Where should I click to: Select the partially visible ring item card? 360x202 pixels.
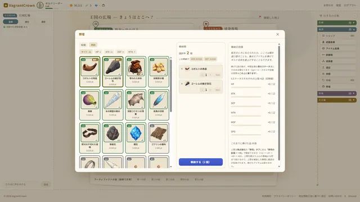90,162
